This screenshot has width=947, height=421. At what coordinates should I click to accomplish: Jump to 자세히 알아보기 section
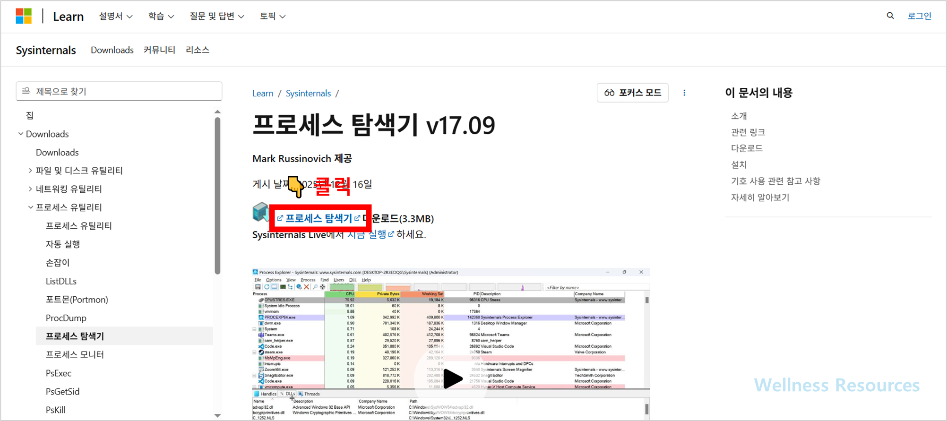[x=760, y=198]
